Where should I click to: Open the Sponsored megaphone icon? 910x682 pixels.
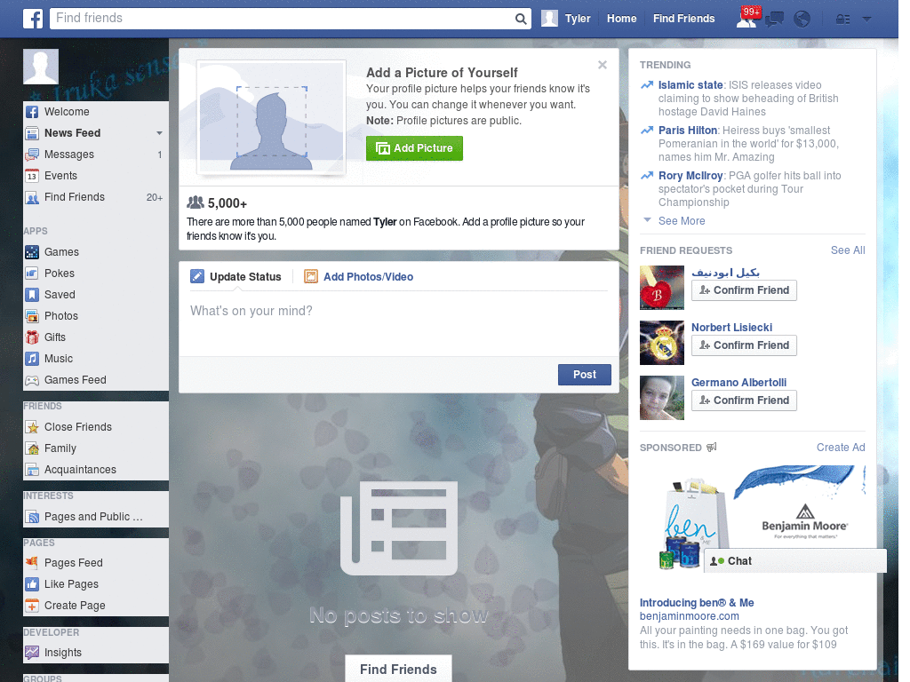[712, 448]
